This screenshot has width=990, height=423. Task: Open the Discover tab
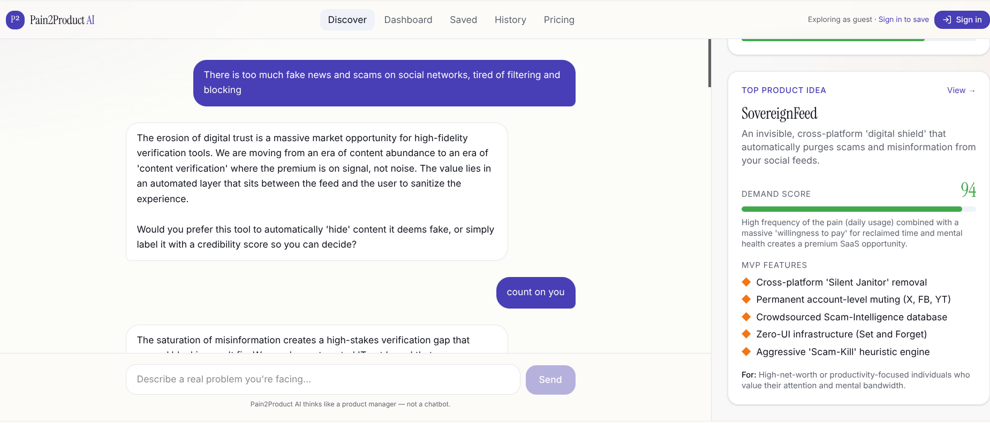coord(347,20)
